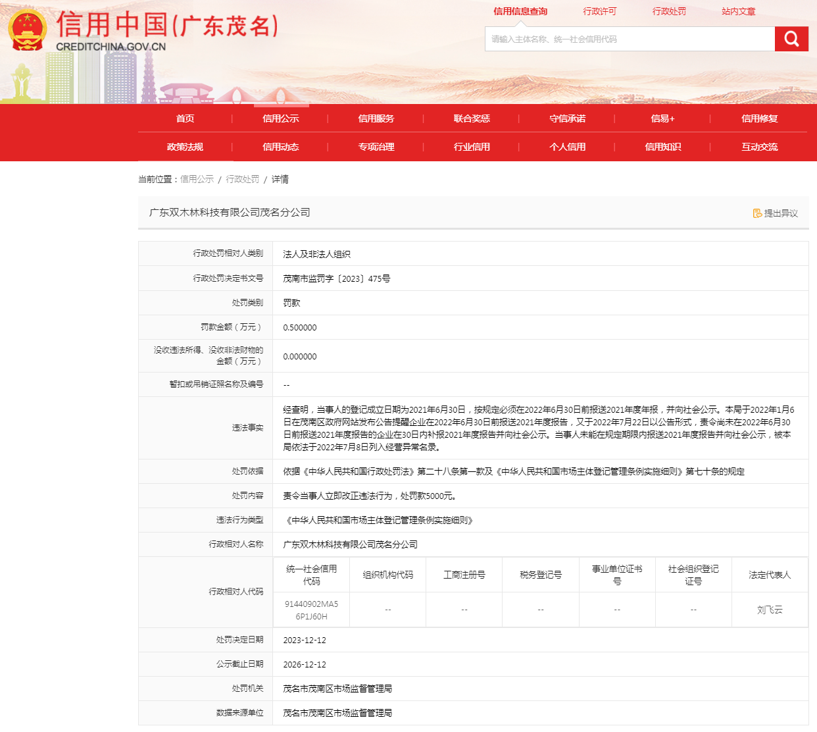Switch to the 行政处罚 search tab
Image resolution: width=817 pixels, height=732 pixels.
(669, 11)
